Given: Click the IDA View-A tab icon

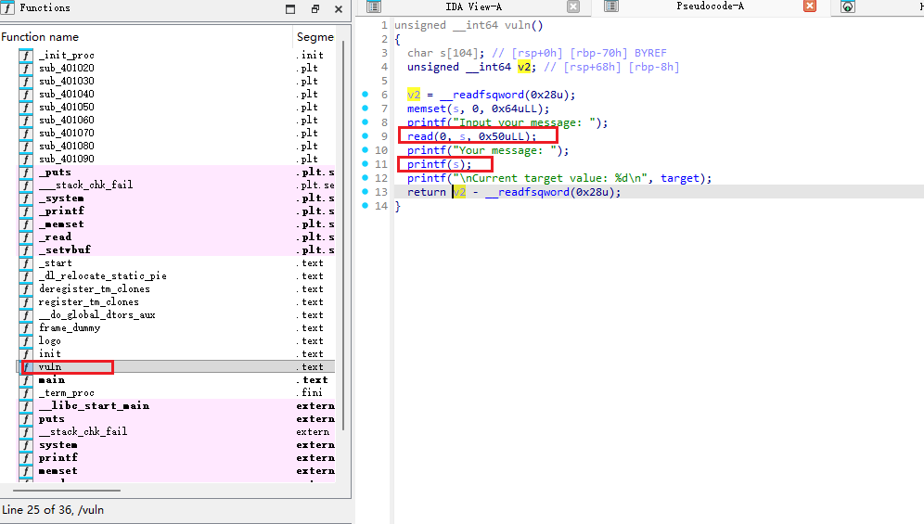Looking at the screenshot, I should tap(374, 7).
